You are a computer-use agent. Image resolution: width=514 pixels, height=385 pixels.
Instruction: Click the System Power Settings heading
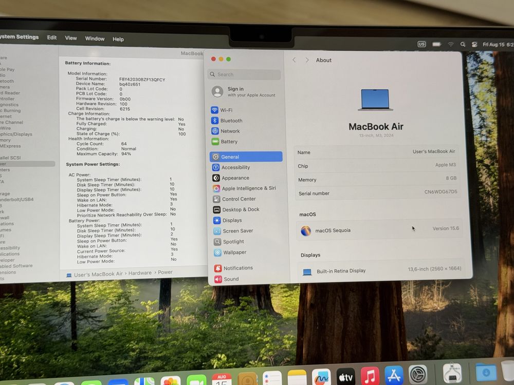click(x=93, y=164)
